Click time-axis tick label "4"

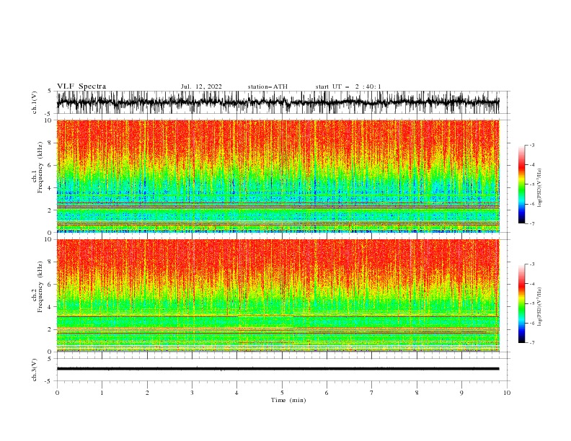point(236,393)
